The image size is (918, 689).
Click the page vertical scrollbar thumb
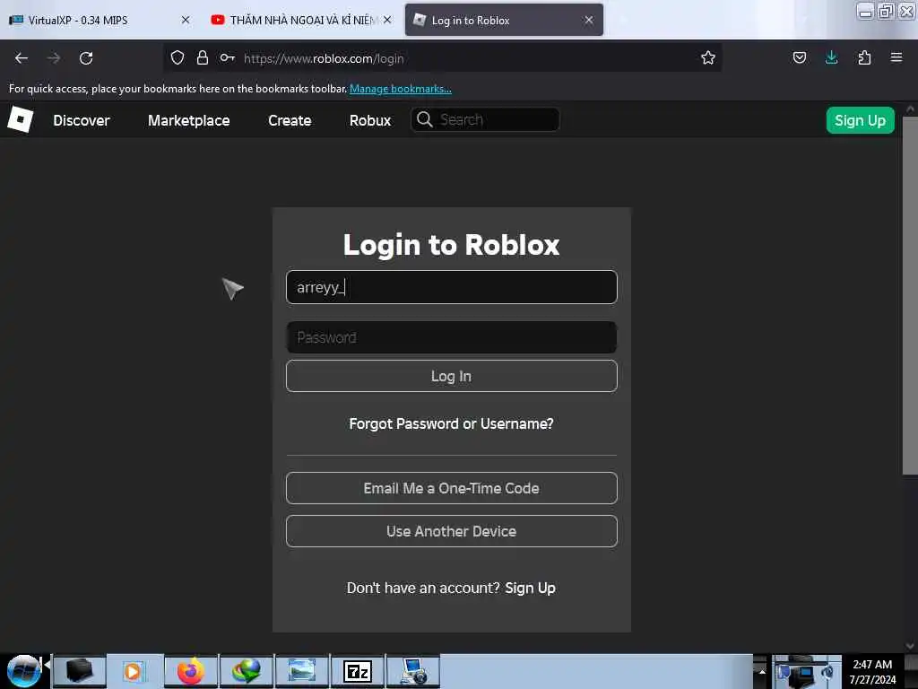coord(909,296)
